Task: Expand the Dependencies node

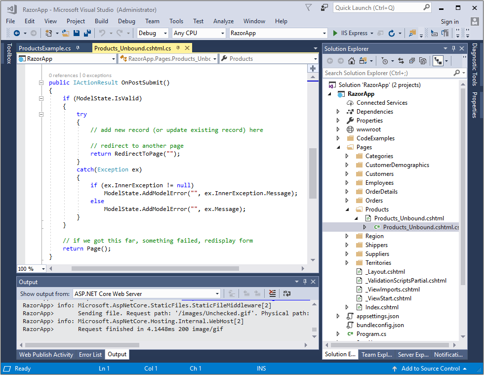Action: click(x=338, y=112)
